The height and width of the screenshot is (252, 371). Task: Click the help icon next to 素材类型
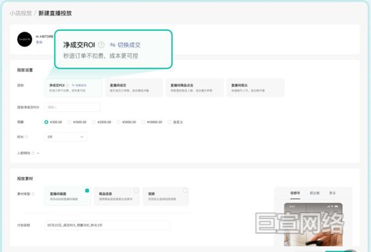tap(33, 194)
